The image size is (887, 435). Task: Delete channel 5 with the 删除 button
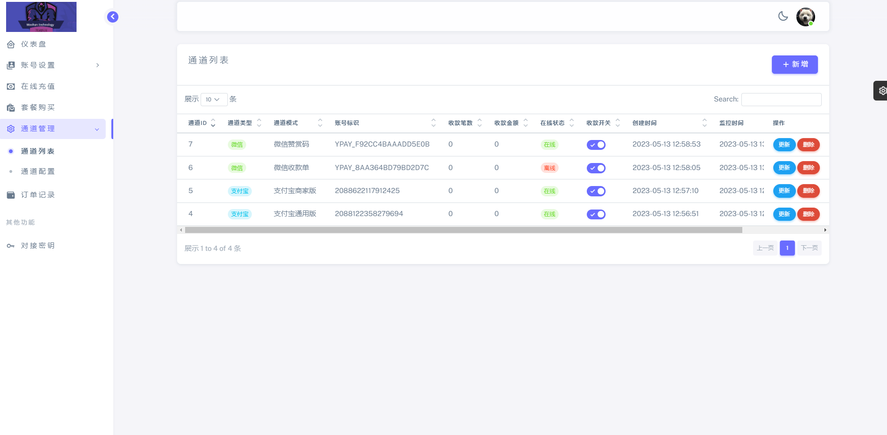(x=808, y=191)
